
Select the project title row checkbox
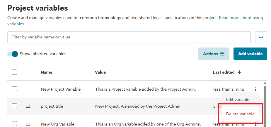coord(14,106)
